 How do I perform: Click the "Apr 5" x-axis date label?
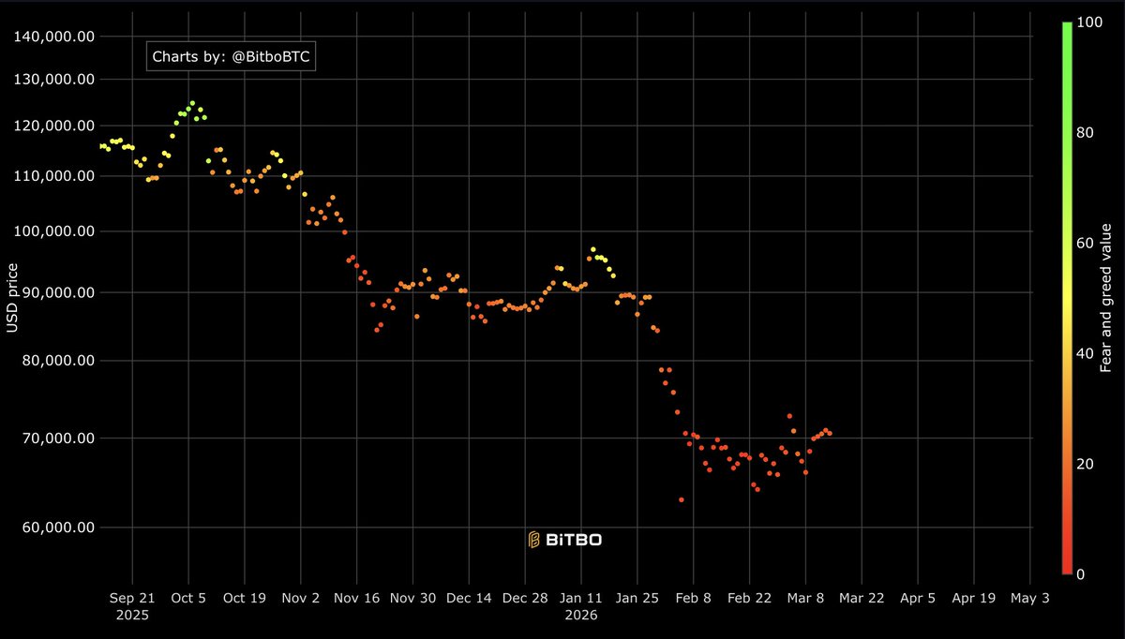tap(919, 599)
